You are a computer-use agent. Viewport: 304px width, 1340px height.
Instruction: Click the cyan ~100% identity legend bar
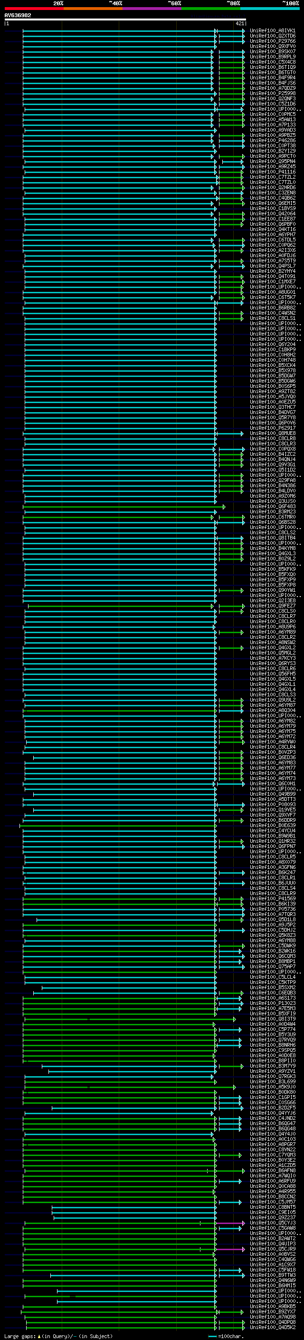pos(270,9)
